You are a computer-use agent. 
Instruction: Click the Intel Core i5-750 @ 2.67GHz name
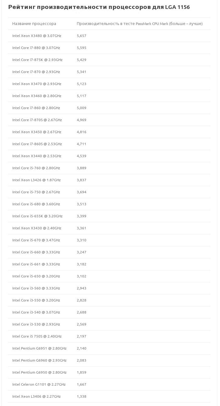click(x=36, y=192)
